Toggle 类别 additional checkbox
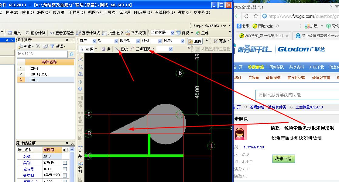339x182 pixels. tap(65, 163)
